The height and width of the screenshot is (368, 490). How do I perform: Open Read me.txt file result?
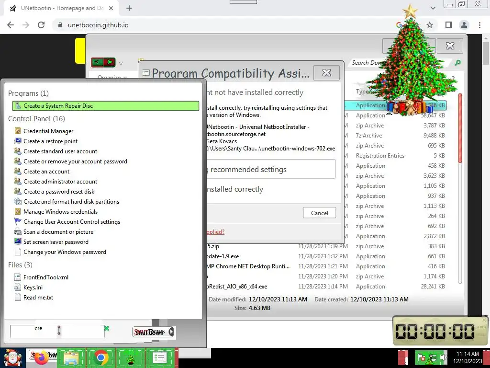[38, 297]
